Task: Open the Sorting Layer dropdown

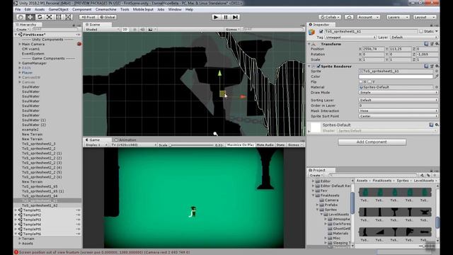Action: (398, 100)
